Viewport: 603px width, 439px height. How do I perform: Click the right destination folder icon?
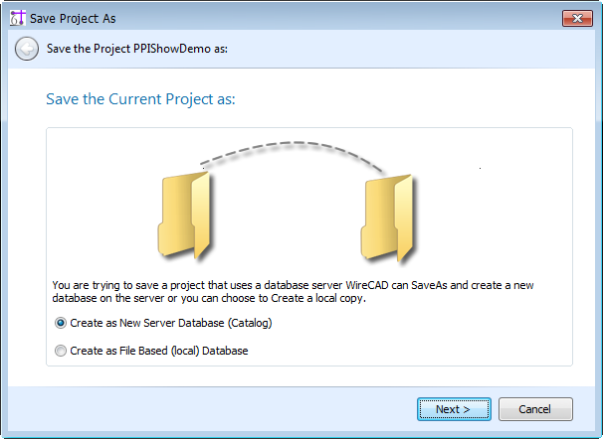pyautogui.click(x=387, y=219)
